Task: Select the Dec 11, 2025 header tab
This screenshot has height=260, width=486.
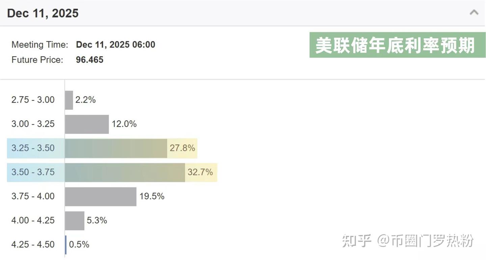Action: click(x=43, y=13)
